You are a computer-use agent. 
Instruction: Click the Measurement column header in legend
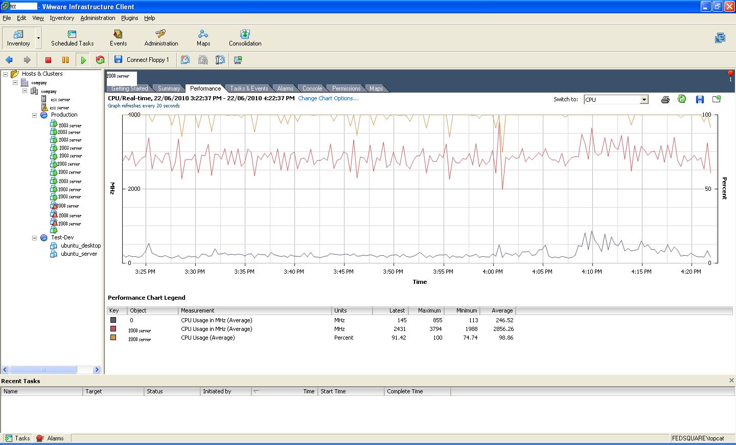click(x=255, y=310)
